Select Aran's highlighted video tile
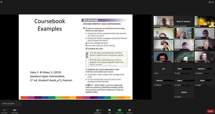 (184, 33)
